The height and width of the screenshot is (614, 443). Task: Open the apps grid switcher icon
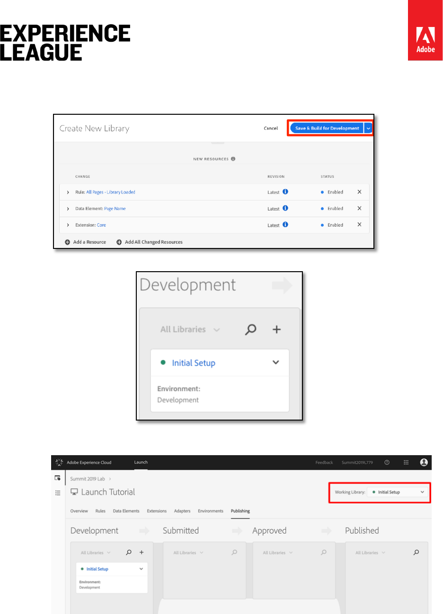pyautogui.click(x=406, y=462)
